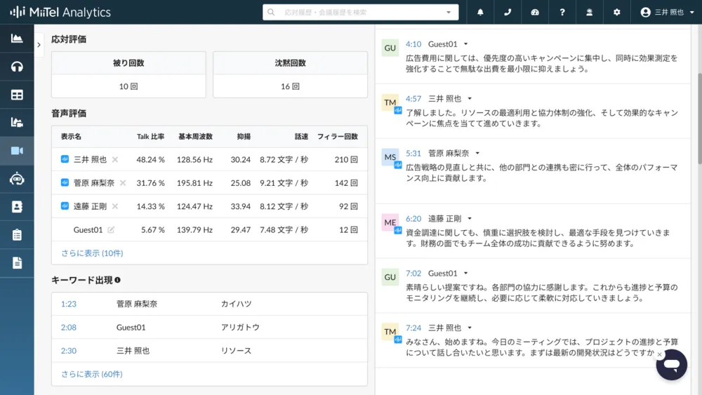
Task: Open the search box dropdown arrow
Action: [x=449, y=13]
